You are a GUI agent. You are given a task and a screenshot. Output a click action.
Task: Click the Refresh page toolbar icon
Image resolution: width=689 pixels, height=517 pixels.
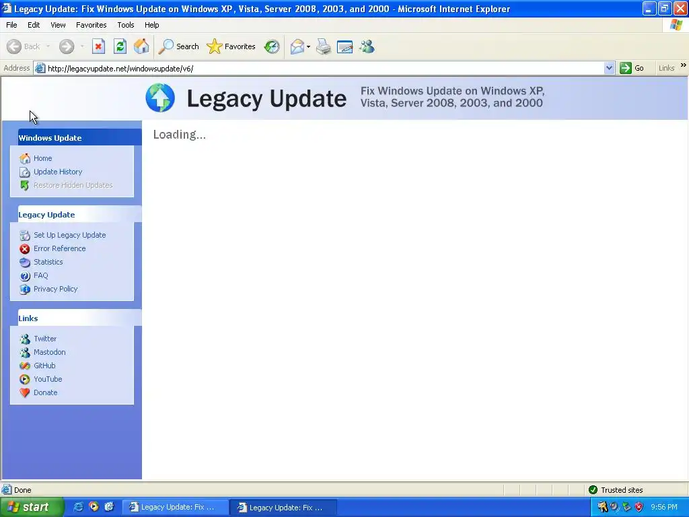click(x=120, y=46)
